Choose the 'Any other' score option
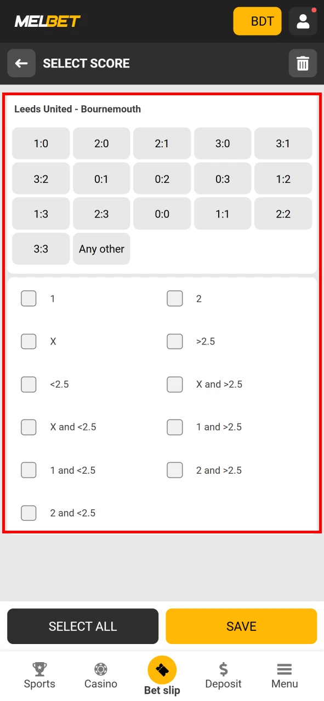The image size is (324, 701). [101, 249]
